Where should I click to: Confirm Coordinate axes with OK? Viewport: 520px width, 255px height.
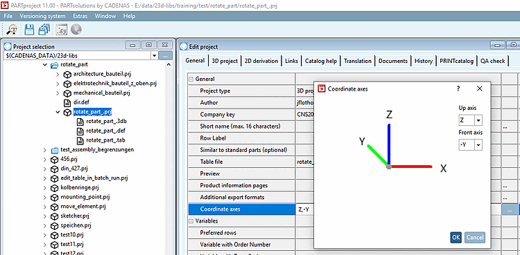(x=456, y=237)
